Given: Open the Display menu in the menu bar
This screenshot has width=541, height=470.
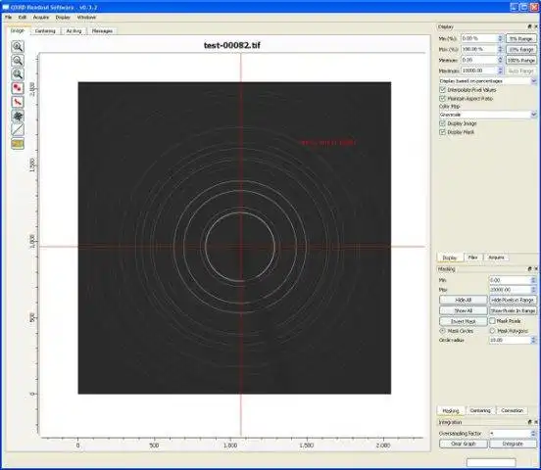Looking at the screenshot, I should [63, 17].
